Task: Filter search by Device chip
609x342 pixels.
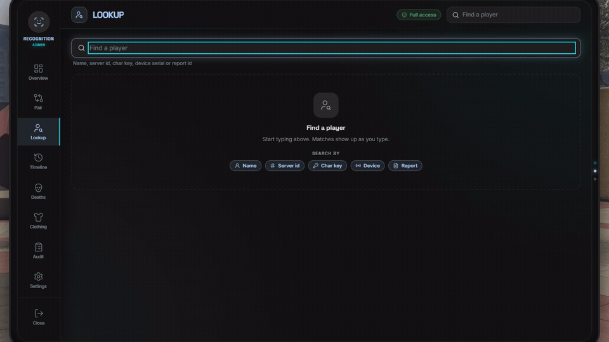Action: pos(367,165)
